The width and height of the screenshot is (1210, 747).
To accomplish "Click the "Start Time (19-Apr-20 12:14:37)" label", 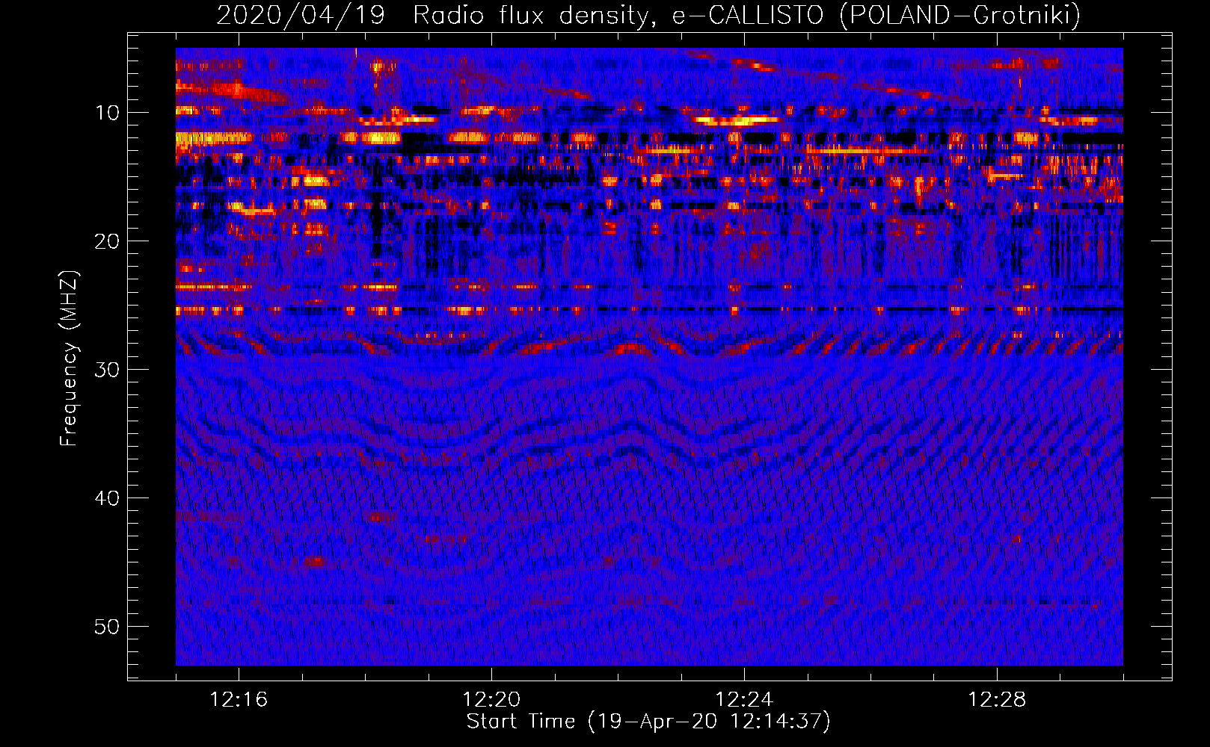I will pyautogui.click(x=649, y=722).
